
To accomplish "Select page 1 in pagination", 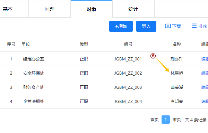I will [166, 120].
